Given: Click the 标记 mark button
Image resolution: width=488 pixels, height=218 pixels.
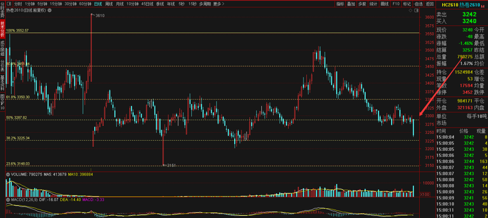Looking at the screenshot, I should [x=407, y=4].
